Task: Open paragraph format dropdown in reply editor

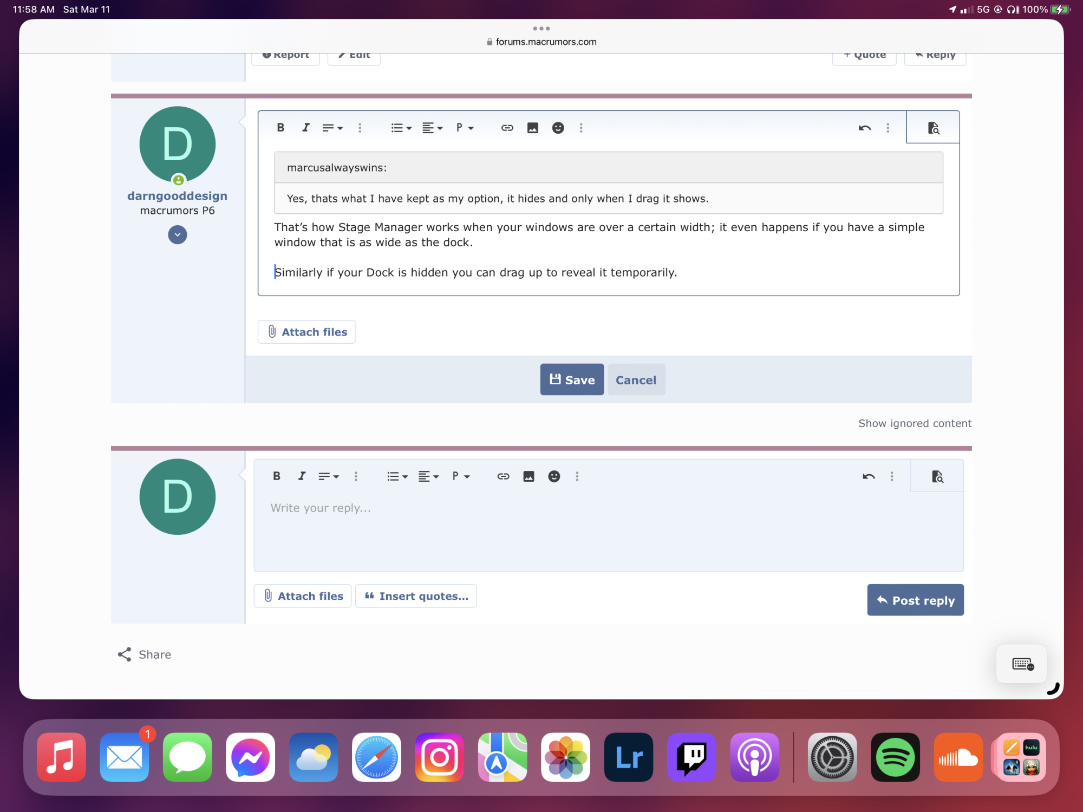Action: (461, 476)
